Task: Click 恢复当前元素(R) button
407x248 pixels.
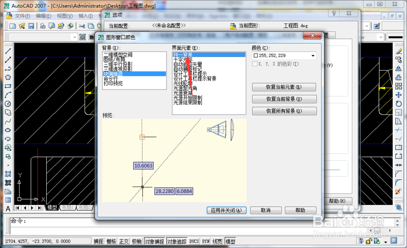Action: pyautogui.click(x=284, y=87)
